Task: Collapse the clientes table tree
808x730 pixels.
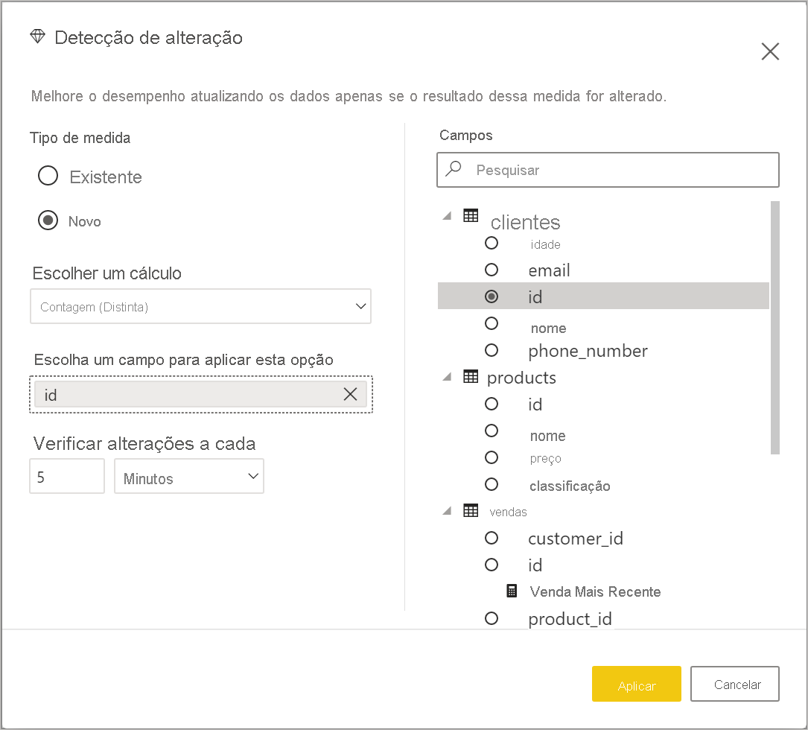Action: (447, 216)
